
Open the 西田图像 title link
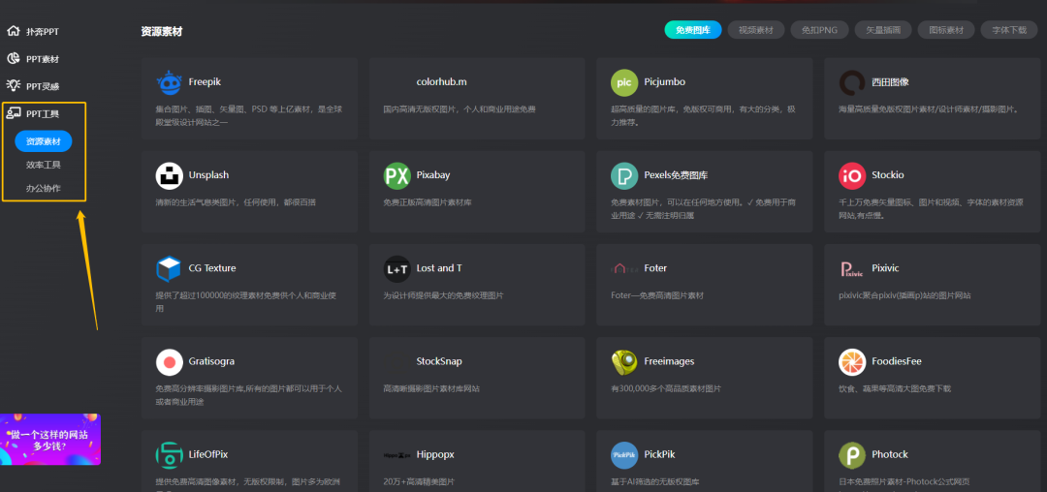890,82
